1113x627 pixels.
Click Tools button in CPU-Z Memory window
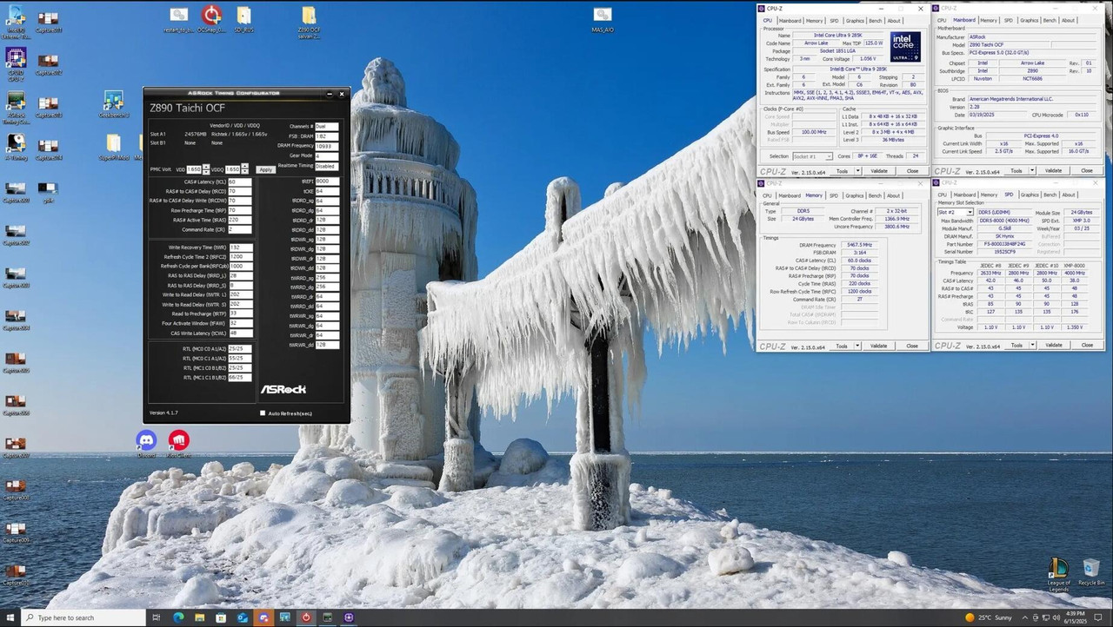click(842, 346)
